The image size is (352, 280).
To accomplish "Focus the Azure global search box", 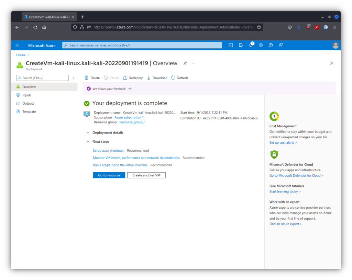I will 142,45.
